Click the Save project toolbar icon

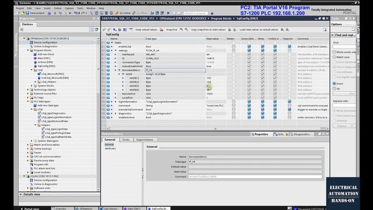[x=27, y=13]
